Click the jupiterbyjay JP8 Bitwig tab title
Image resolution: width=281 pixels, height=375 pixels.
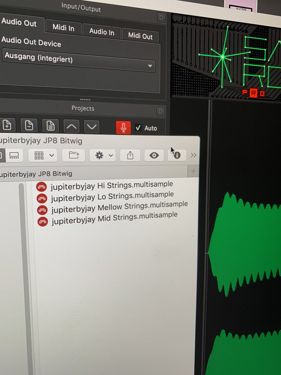(x=36, y=173)
